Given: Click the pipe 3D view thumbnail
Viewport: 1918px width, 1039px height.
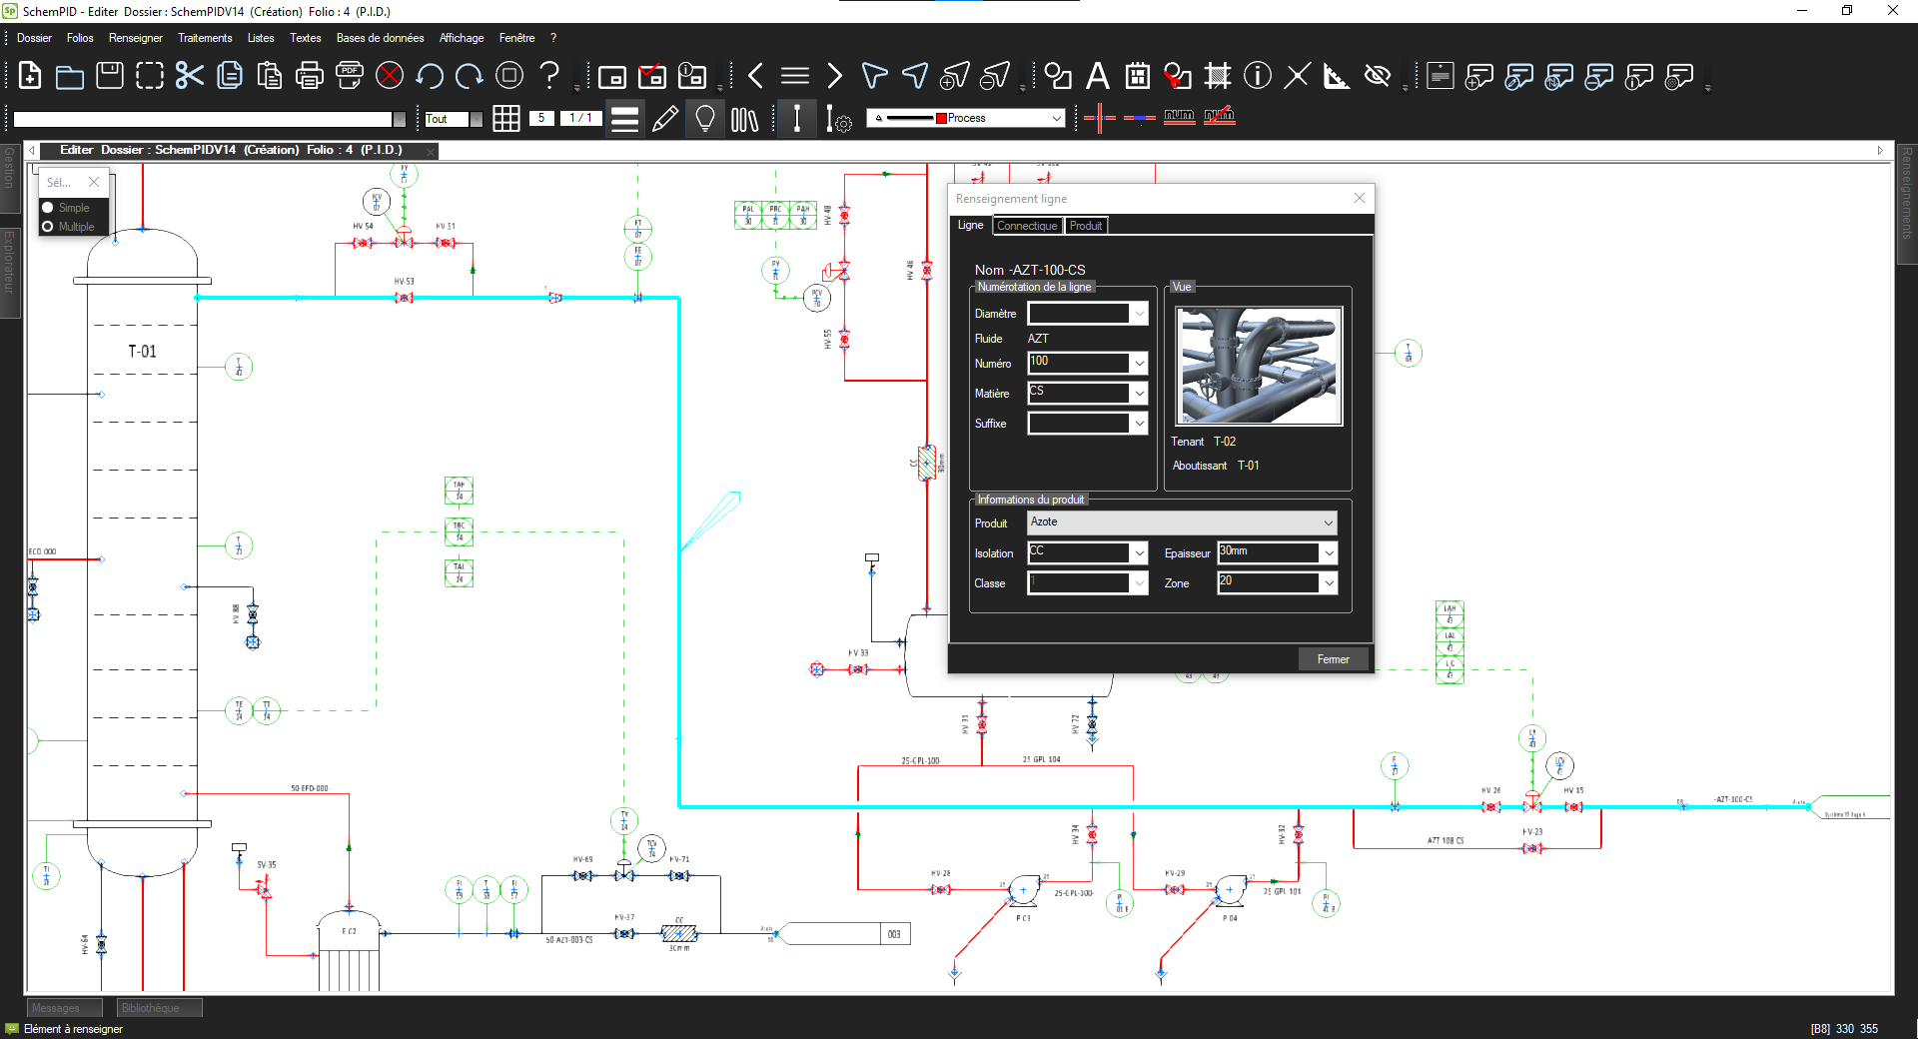Looking at the screenshot, I should (1259, 366).
